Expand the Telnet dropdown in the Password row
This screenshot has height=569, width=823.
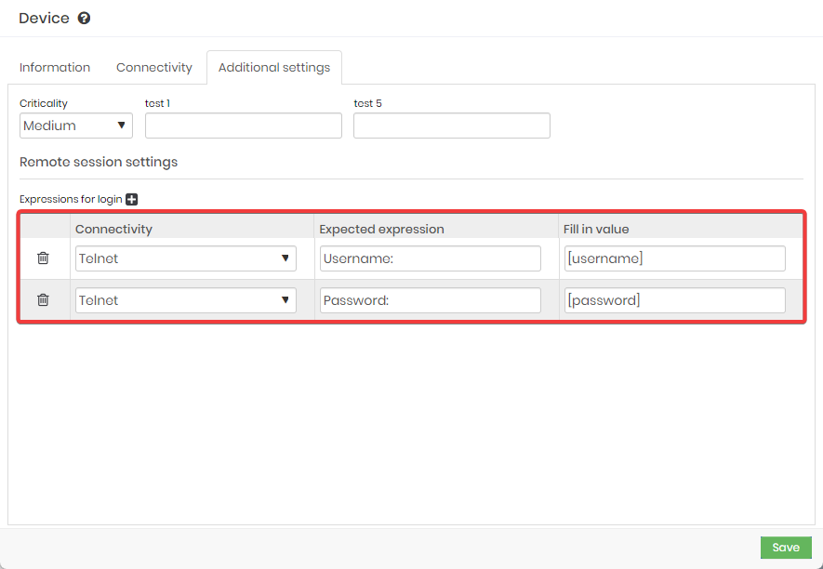186,300
